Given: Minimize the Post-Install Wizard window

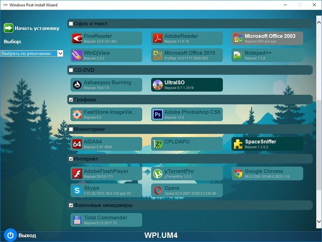Looking at the screenshot, I should [x=285, y=5].
